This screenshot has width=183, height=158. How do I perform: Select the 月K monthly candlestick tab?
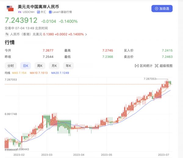point(54,66)
